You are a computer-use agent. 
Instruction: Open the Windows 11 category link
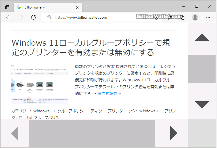point(44,111)
